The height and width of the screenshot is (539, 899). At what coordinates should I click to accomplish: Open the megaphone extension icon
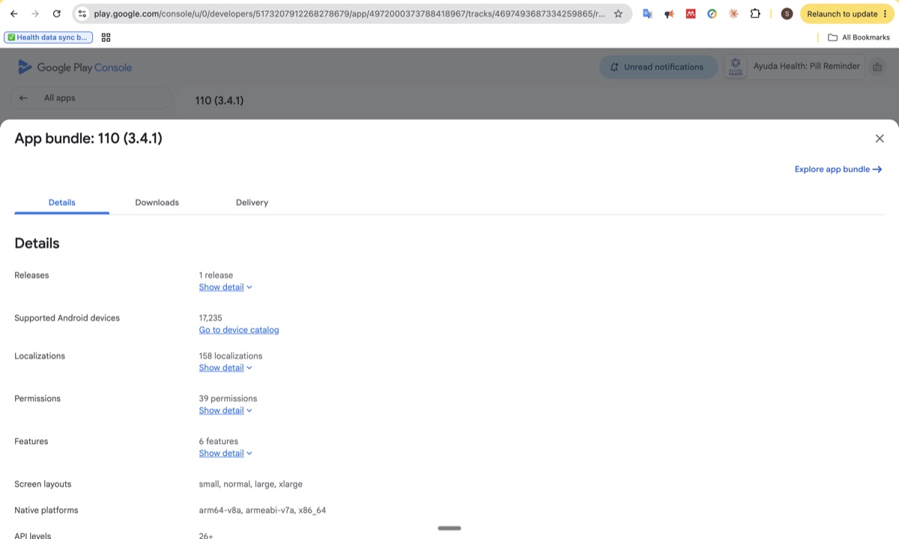coord(669,13)
